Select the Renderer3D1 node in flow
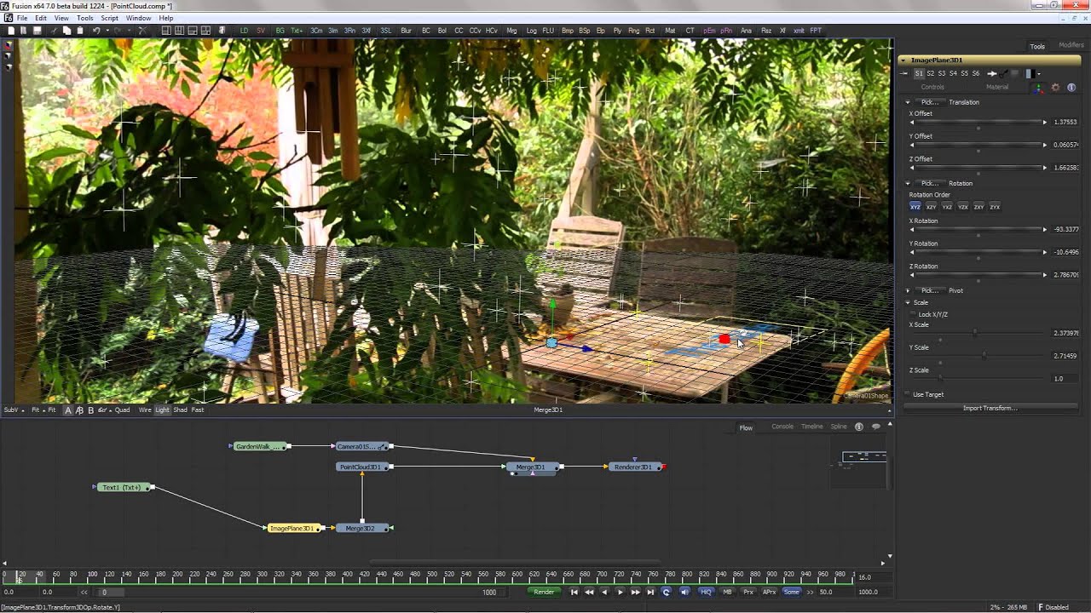This screenshot has height=613, width=1091. (635, 467)
